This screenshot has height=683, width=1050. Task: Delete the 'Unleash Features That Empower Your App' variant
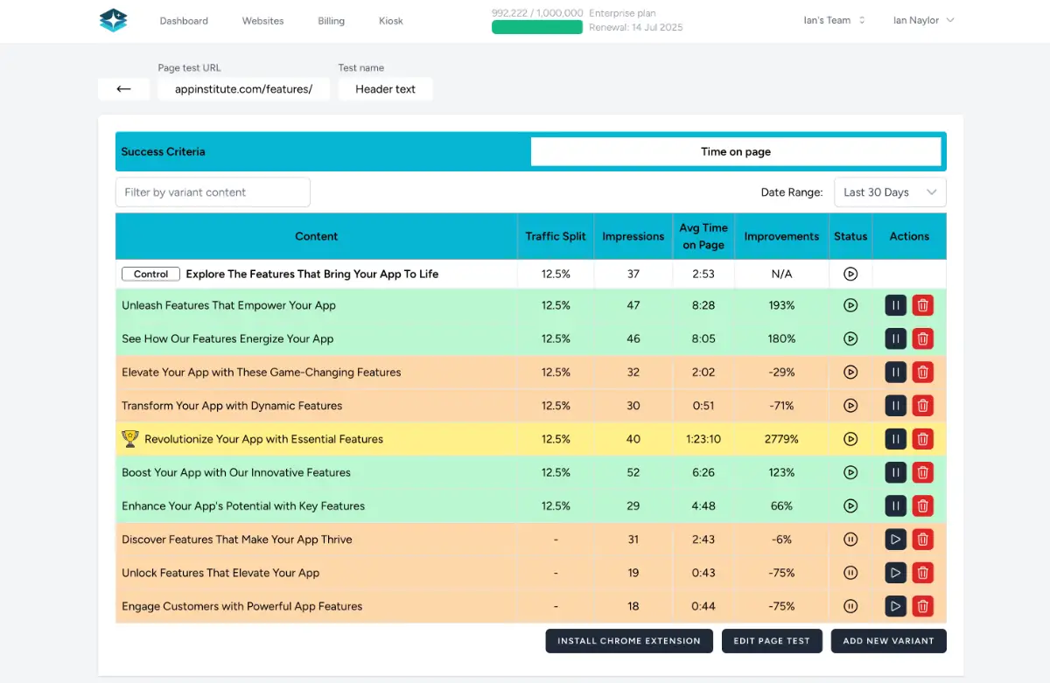click(x=922, y=305)
